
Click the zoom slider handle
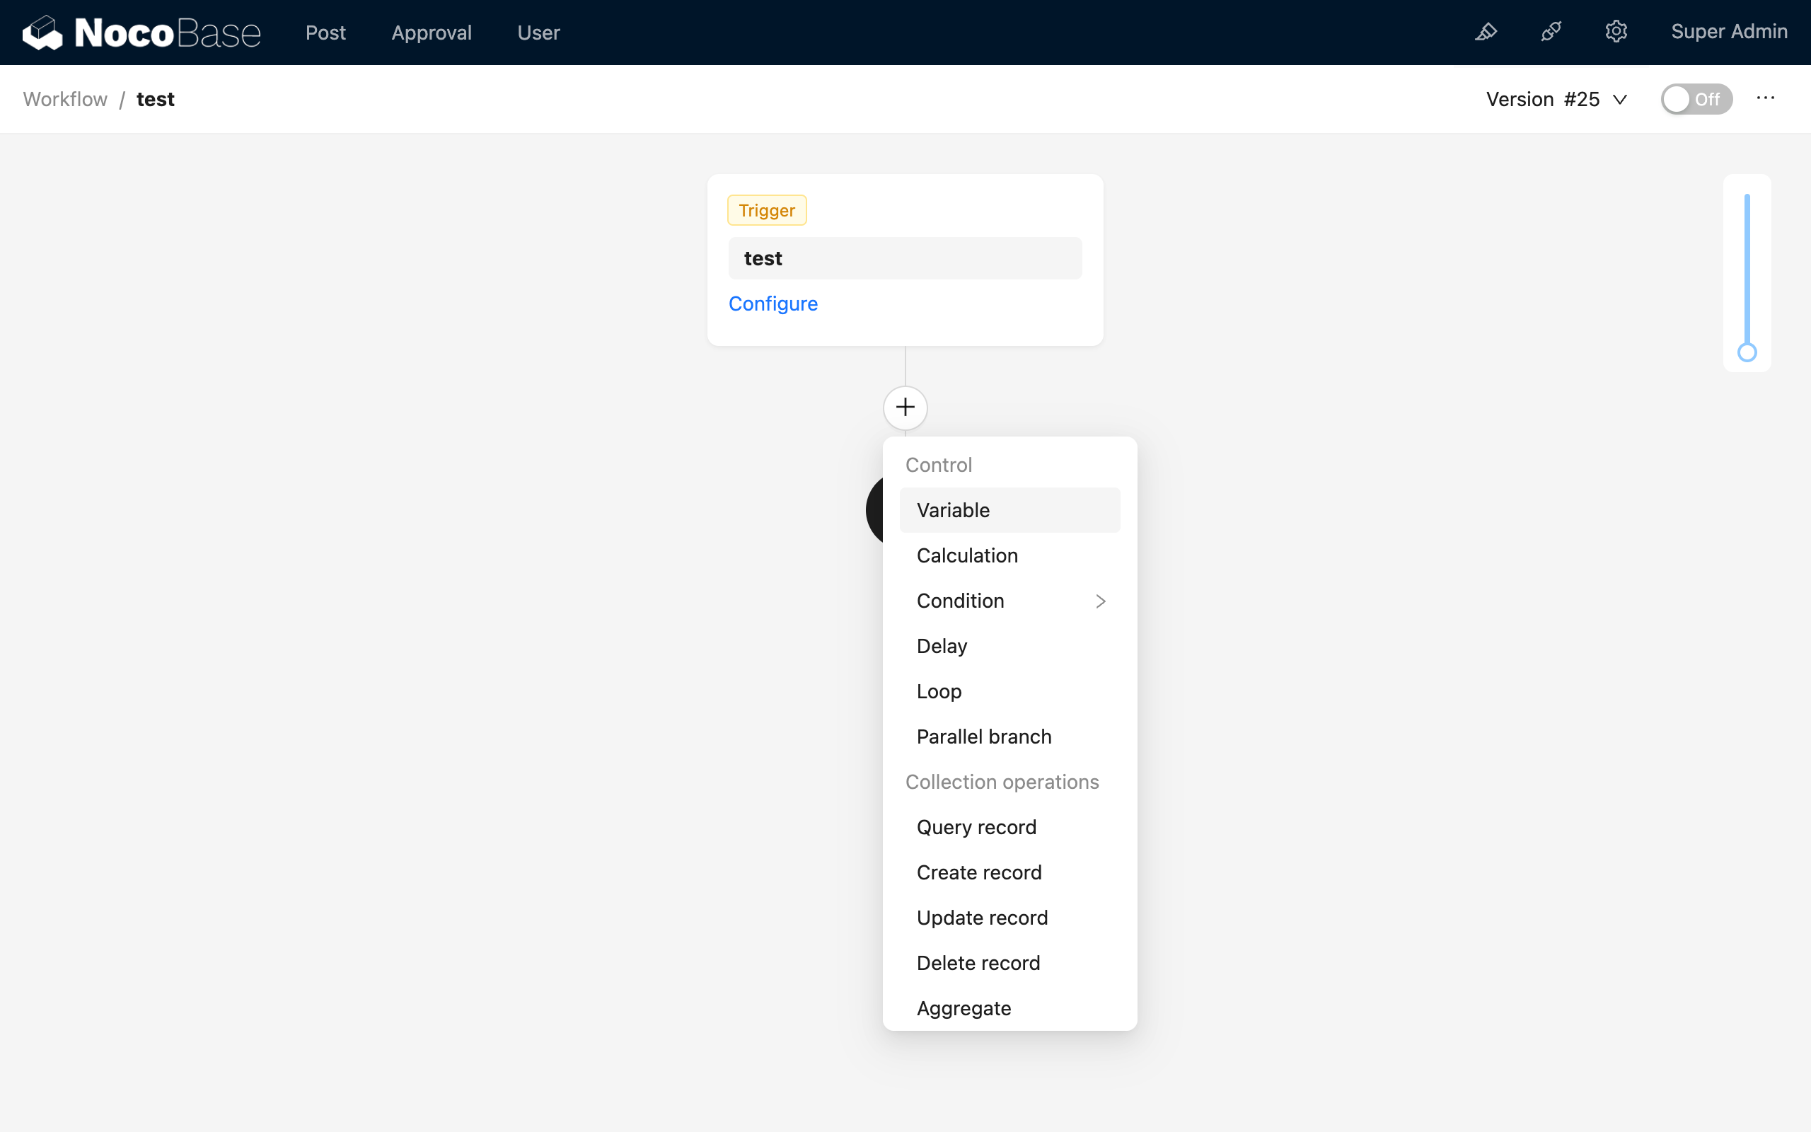(1747, 352)
